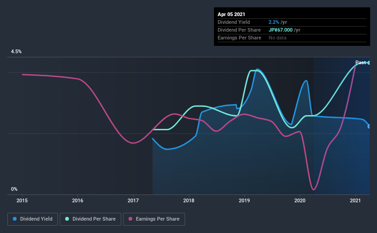This screenshot has width=377, height=233.
Task: Click the Earnings Per Share tooltip label
Action: click(x=240, y=38)
